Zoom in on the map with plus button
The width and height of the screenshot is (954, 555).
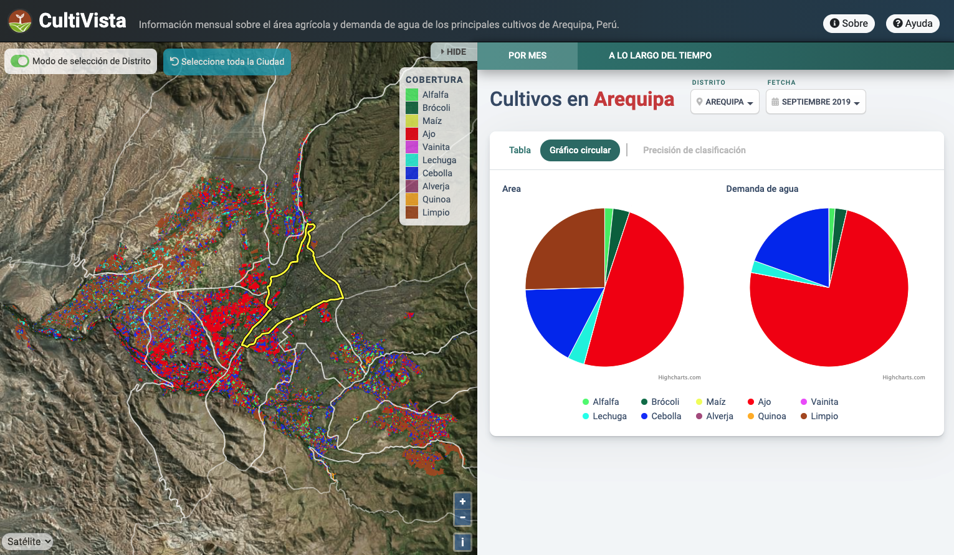point(462,501)
